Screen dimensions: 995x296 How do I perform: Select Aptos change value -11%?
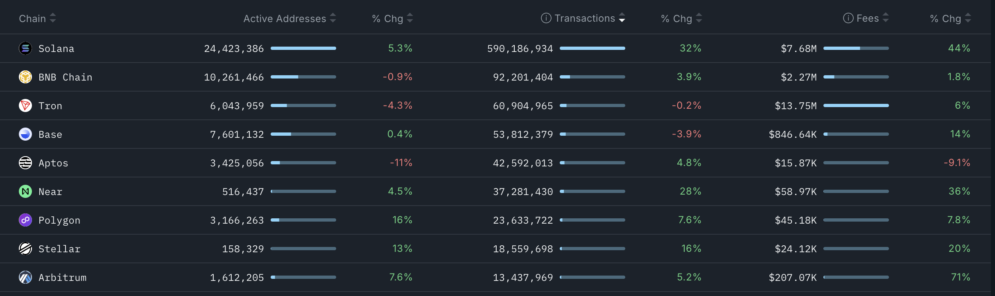pos(401,163)
